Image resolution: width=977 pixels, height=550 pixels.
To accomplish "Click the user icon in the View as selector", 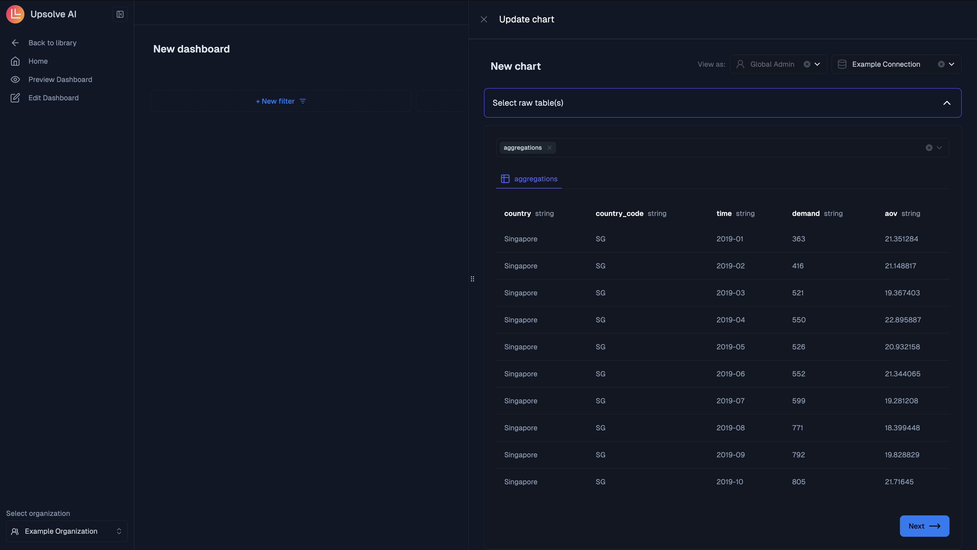I will point(741,64).
